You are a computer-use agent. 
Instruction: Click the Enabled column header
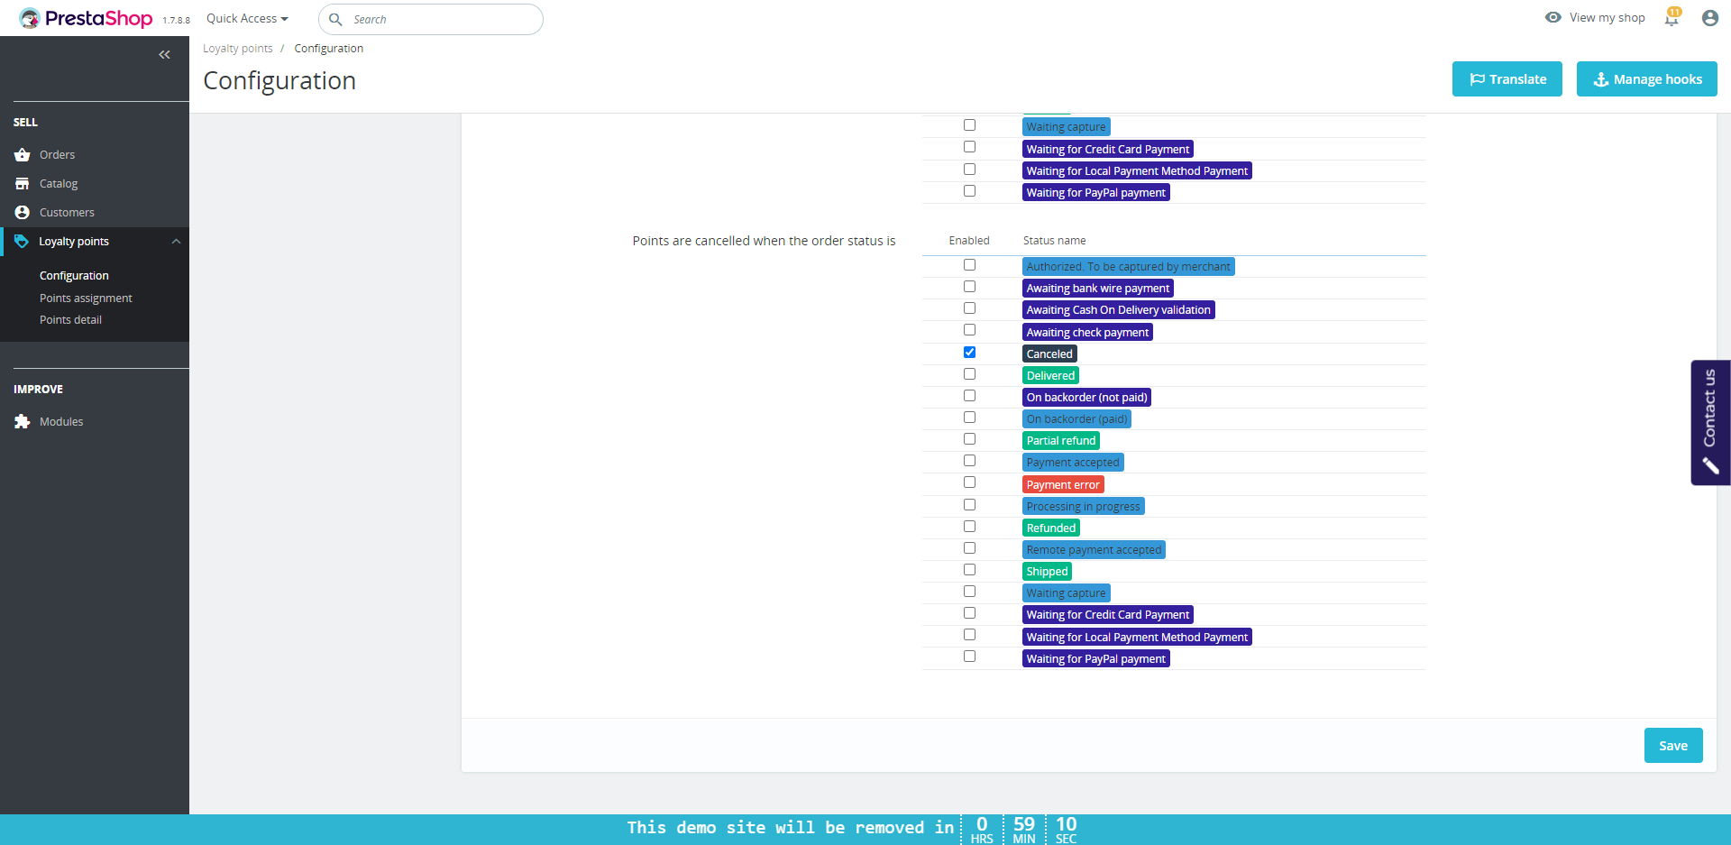click(969, 241)
